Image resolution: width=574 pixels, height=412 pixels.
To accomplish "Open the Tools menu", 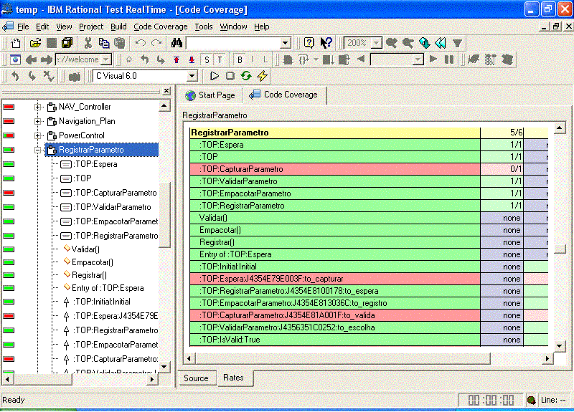I will point(204,27).
